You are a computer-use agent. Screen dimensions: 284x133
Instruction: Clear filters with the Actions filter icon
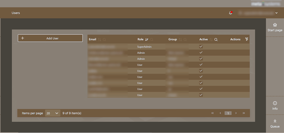click(247, 39)
